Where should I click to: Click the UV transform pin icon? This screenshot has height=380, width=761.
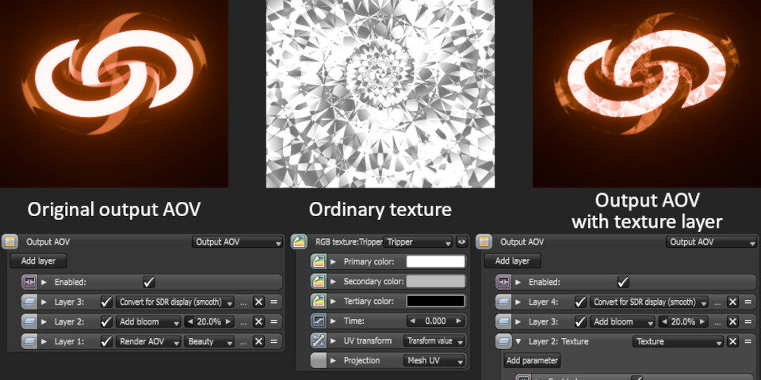click(x=319, y=340)
